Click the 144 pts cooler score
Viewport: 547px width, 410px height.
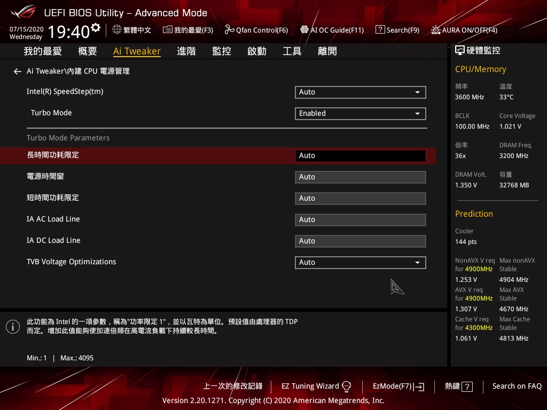(466, 242)
